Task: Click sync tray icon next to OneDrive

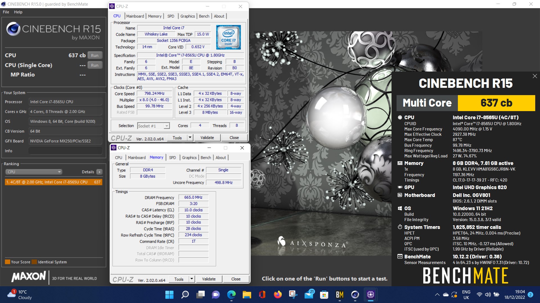Action: tap(454, 295)
